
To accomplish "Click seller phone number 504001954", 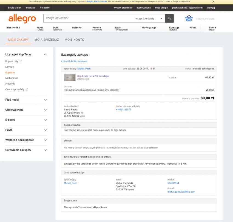I will (173, 183).
